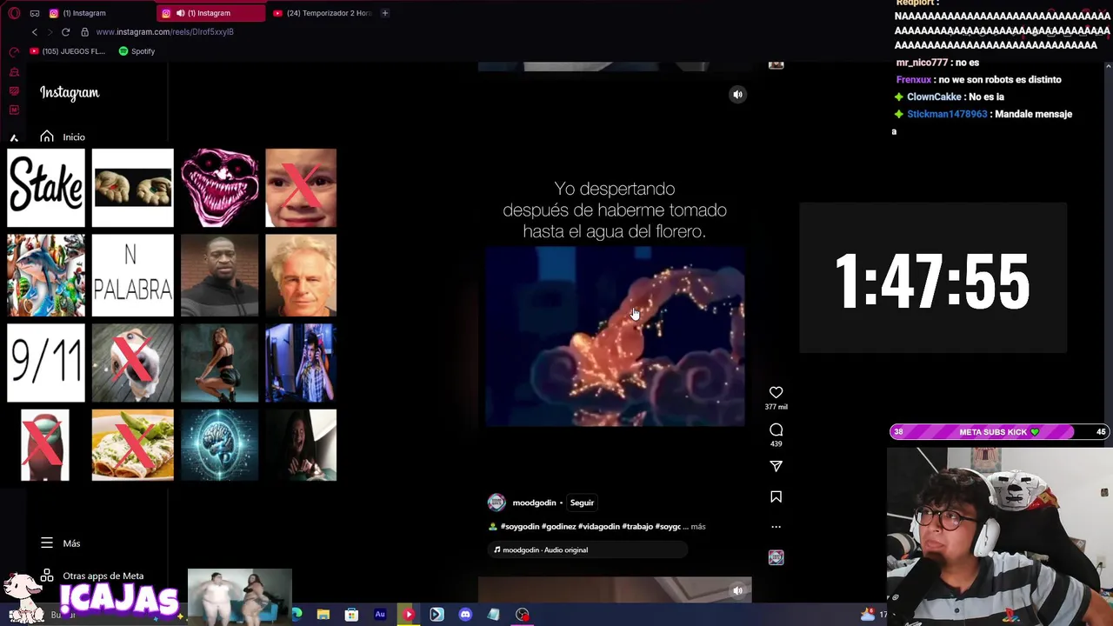The image size is (1113, 626).
Task: Mute the tab via its speaker icon
Action: click(180, 13)
